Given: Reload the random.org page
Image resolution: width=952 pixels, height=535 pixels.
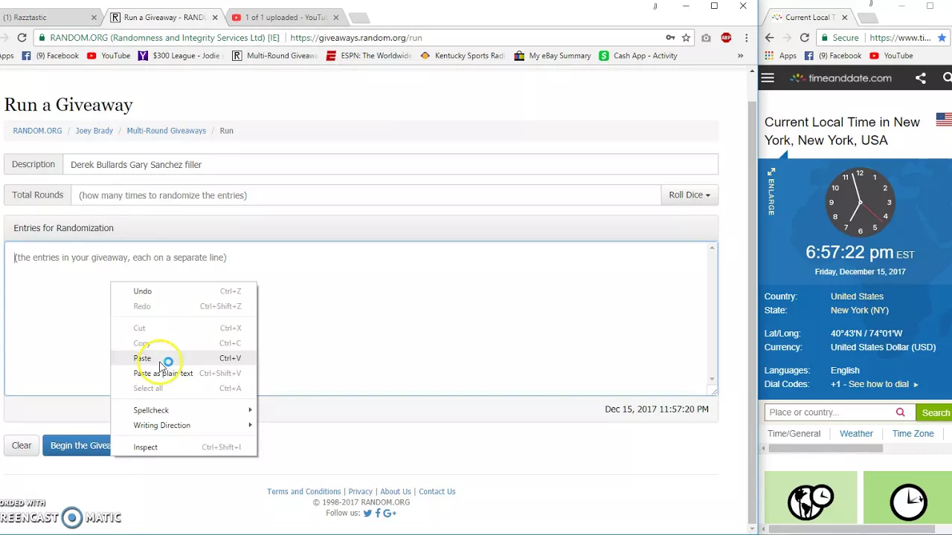Looking at the screenshot, I should [x=22, y=38].
